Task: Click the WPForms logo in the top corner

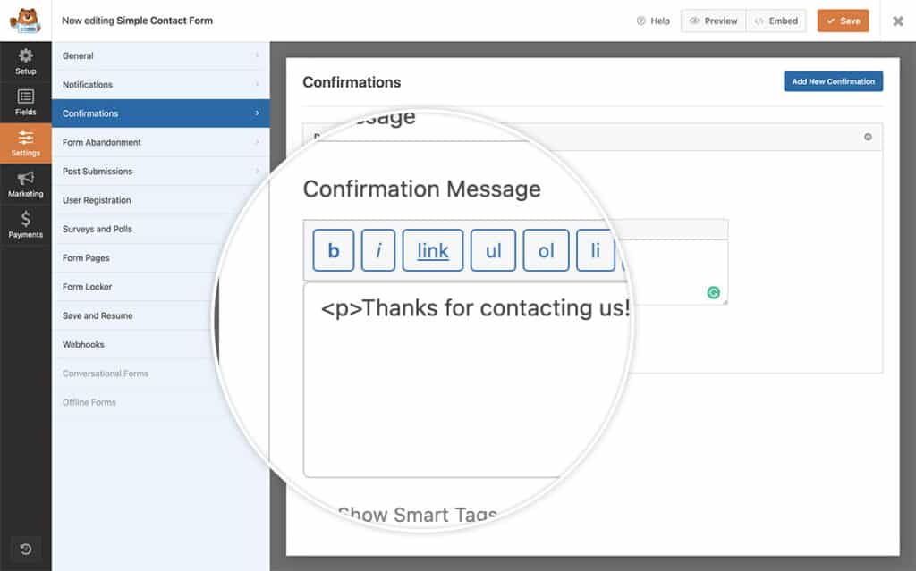Action: click(x=25, y=21)
